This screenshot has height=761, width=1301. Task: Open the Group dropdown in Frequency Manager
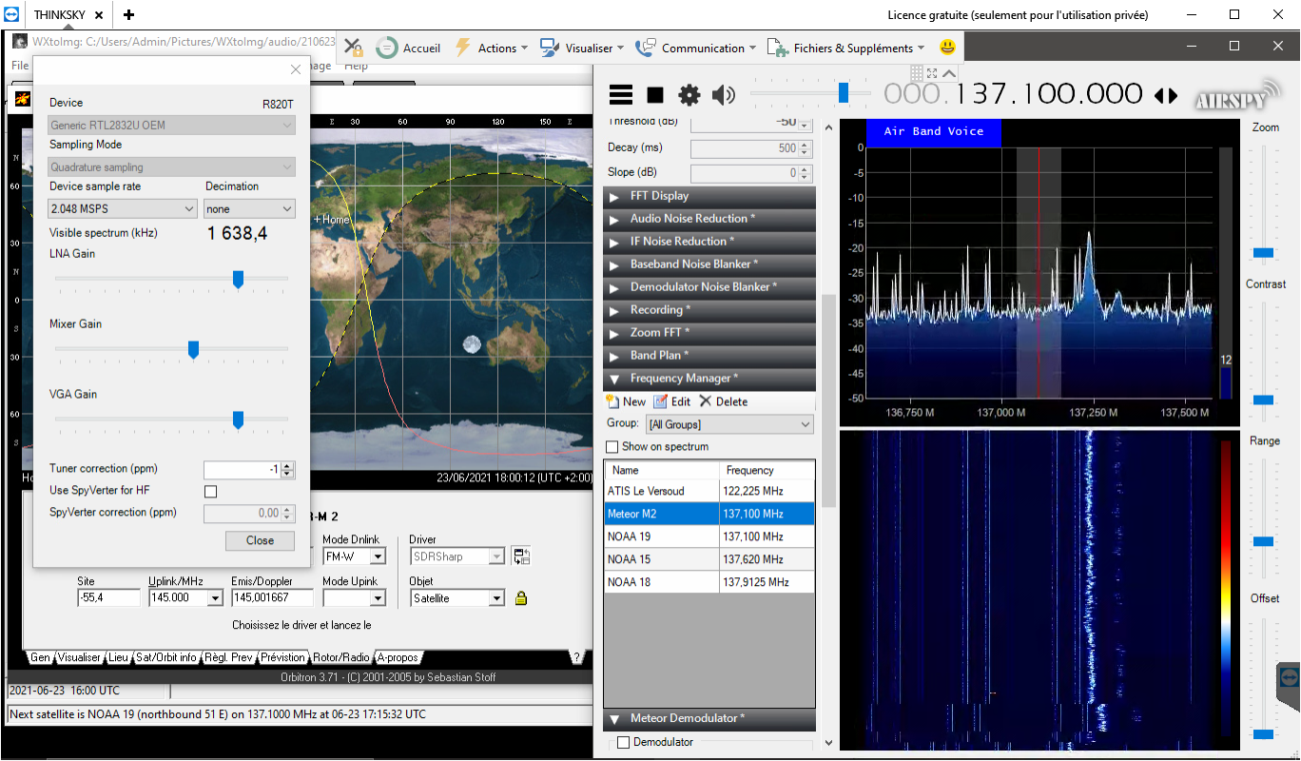click(729, 424)
